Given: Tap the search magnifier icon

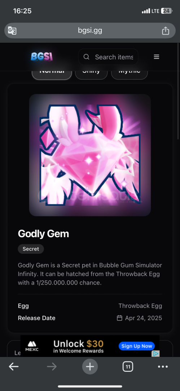Looking at the screenshot, I should [x=86, y=57].
